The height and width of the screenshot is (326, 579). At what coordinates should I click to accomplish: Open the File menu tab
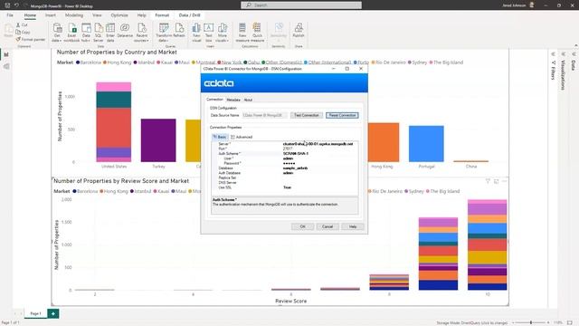(10, 15)
